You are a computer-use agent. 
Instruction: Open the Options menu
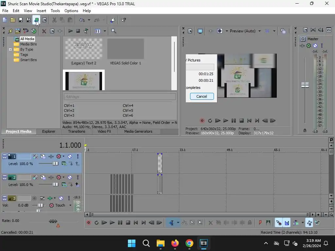71,11
